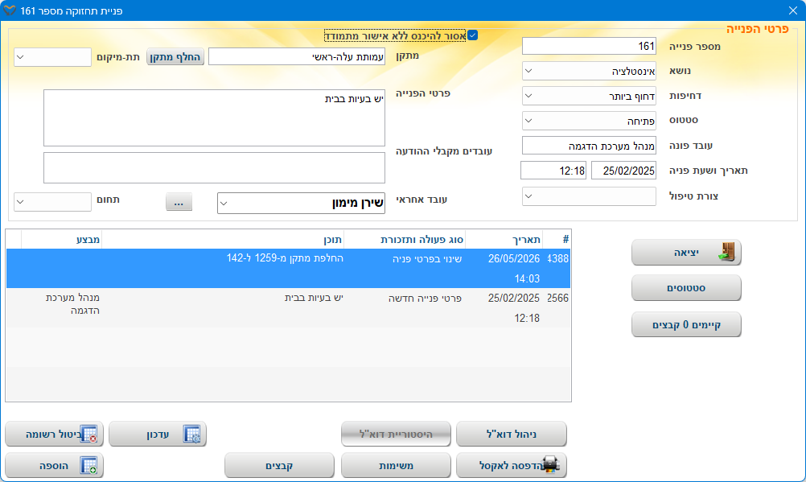Click the מבצע column header

[x=62, y=239]
